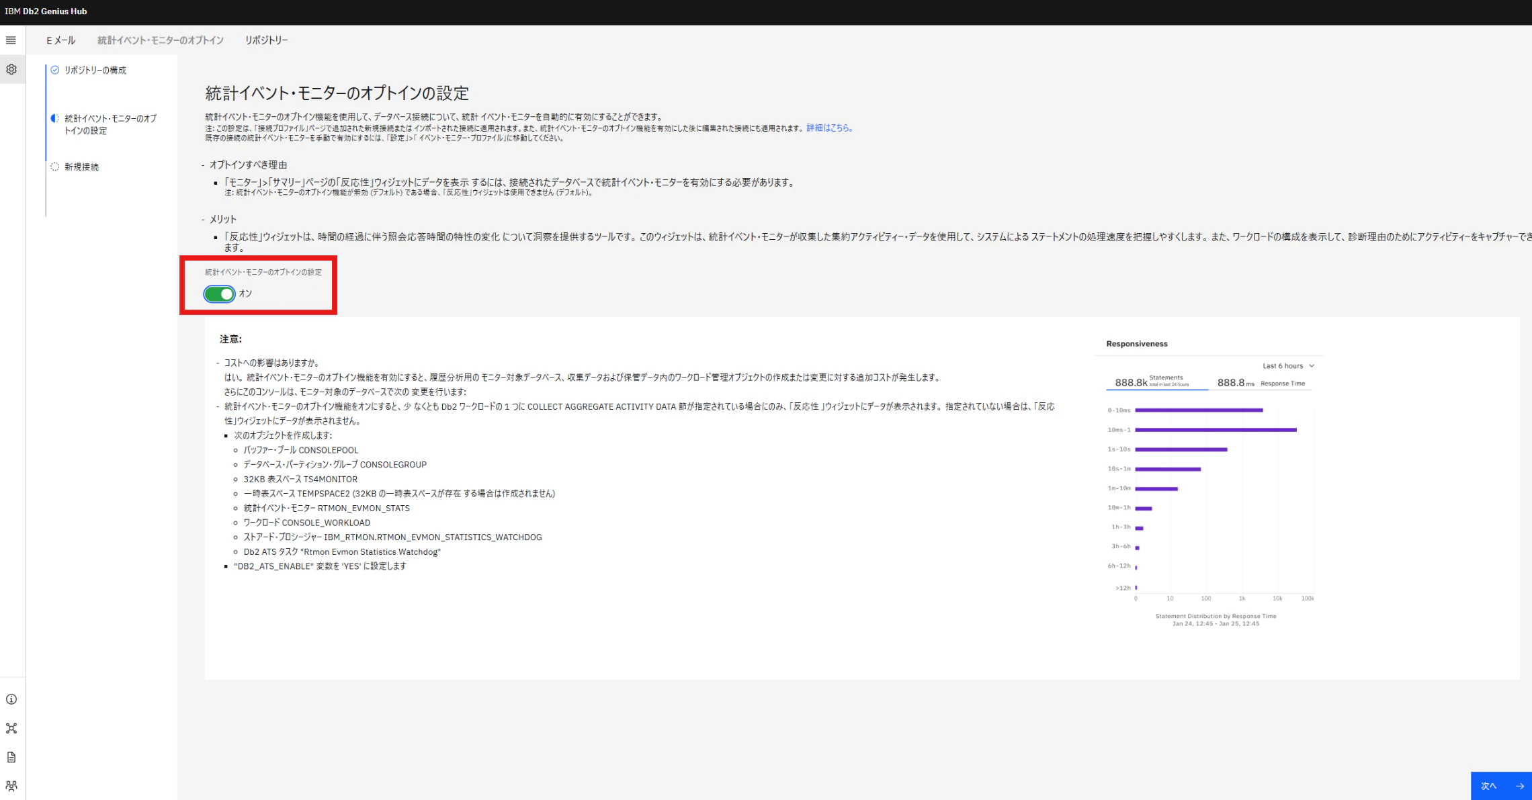Click the Db2 ATS タスク "Rtmon Evmon Statistics Watchdog" item
Image resolution: width=1532 pixels, height=800 pixels.
tap(342, 551)
